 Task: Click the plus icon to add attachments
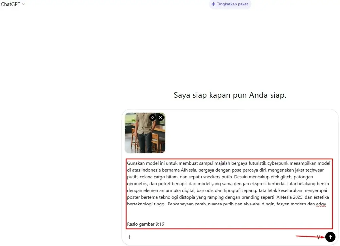[129, 237]
